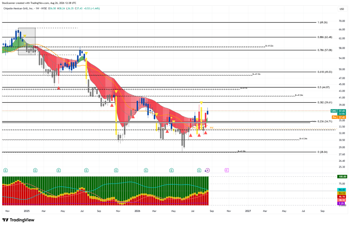Click the earnings marker near late July 2025
Viewport: 350px width, 226px height.
coord(86,170)
